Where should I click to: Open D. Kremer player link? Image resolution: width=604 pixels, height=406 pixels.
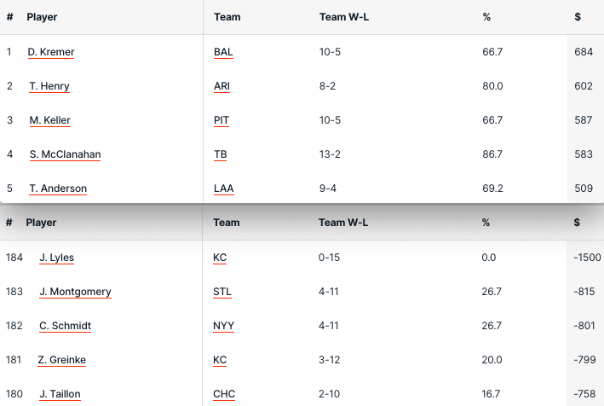[51, 52]
